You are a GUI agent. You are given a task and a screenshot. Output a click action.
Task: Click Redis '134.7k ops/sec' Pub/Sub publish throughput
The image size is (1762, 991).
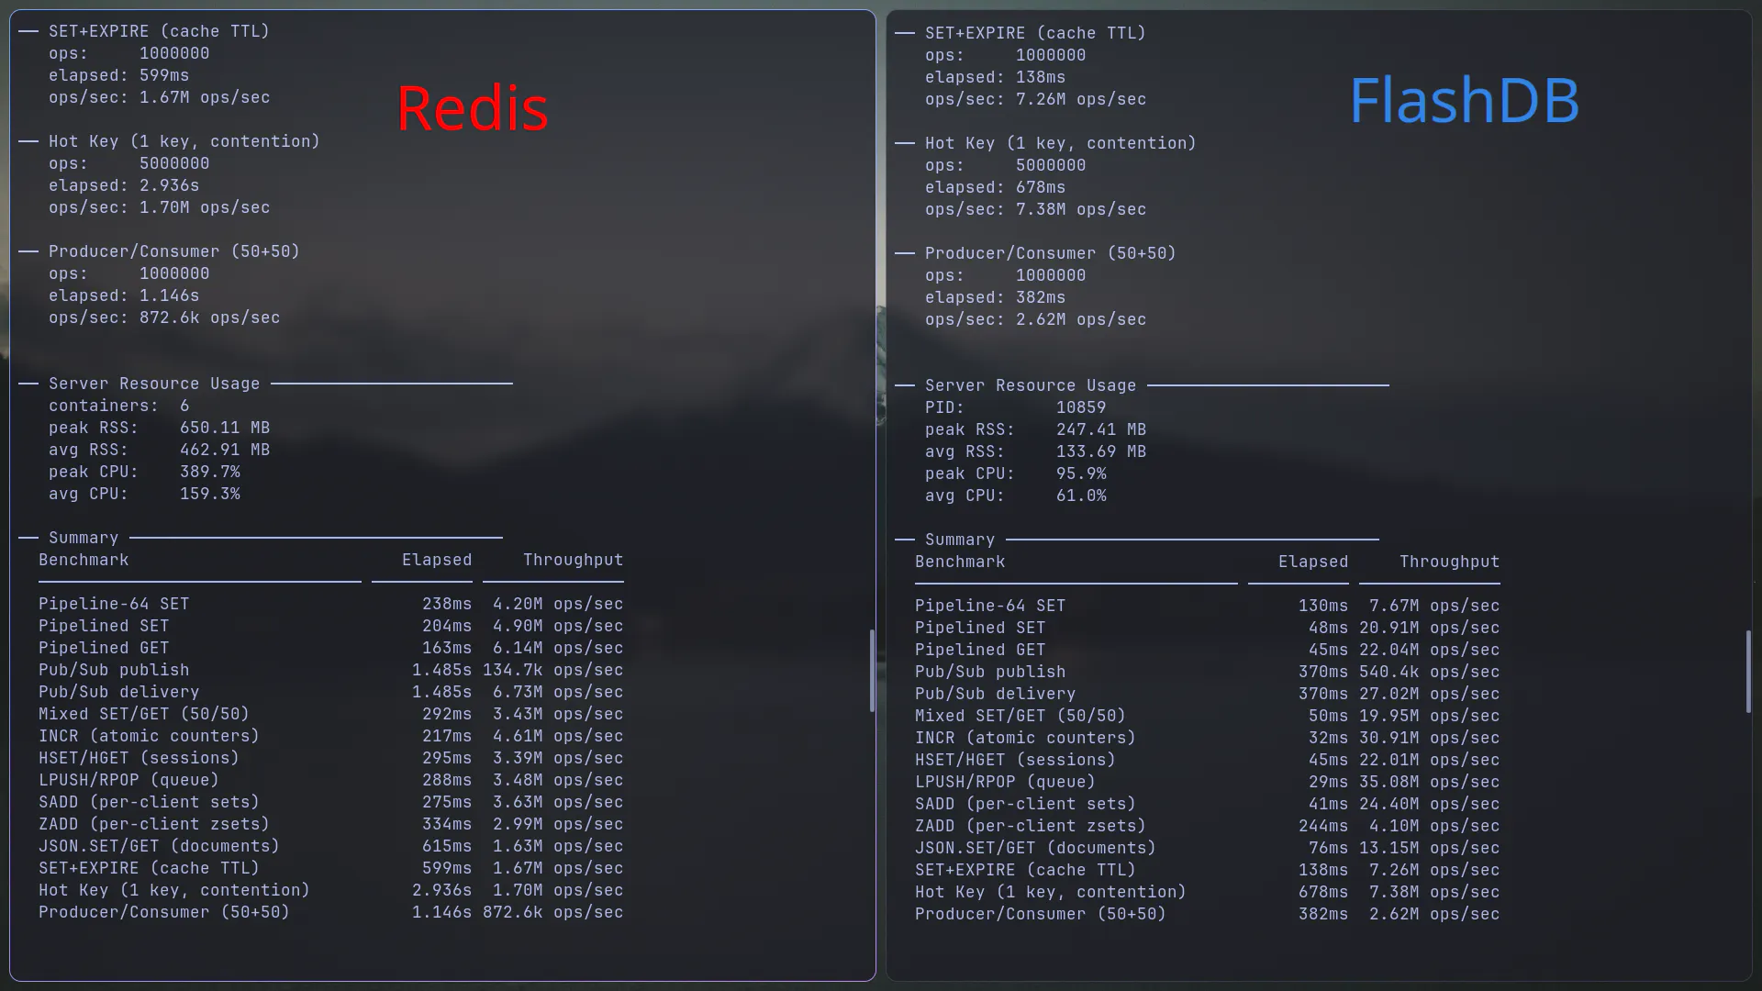coord(553,670)
